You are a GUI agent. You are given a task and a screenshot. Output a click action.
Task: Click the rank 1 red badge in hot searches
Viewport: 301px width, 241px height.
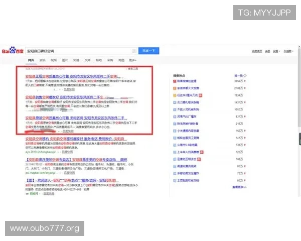pos(175,81)
